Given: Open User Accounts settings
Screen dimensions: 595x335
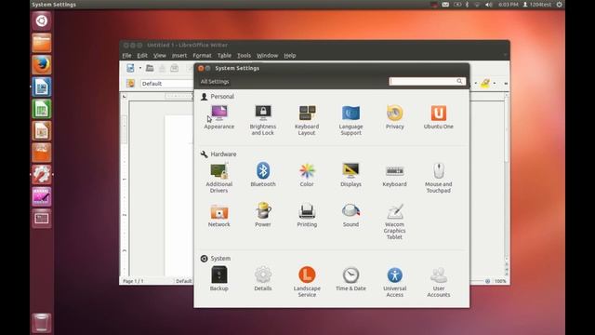Looking at the screenshot, I should click(x=438, y=282).
